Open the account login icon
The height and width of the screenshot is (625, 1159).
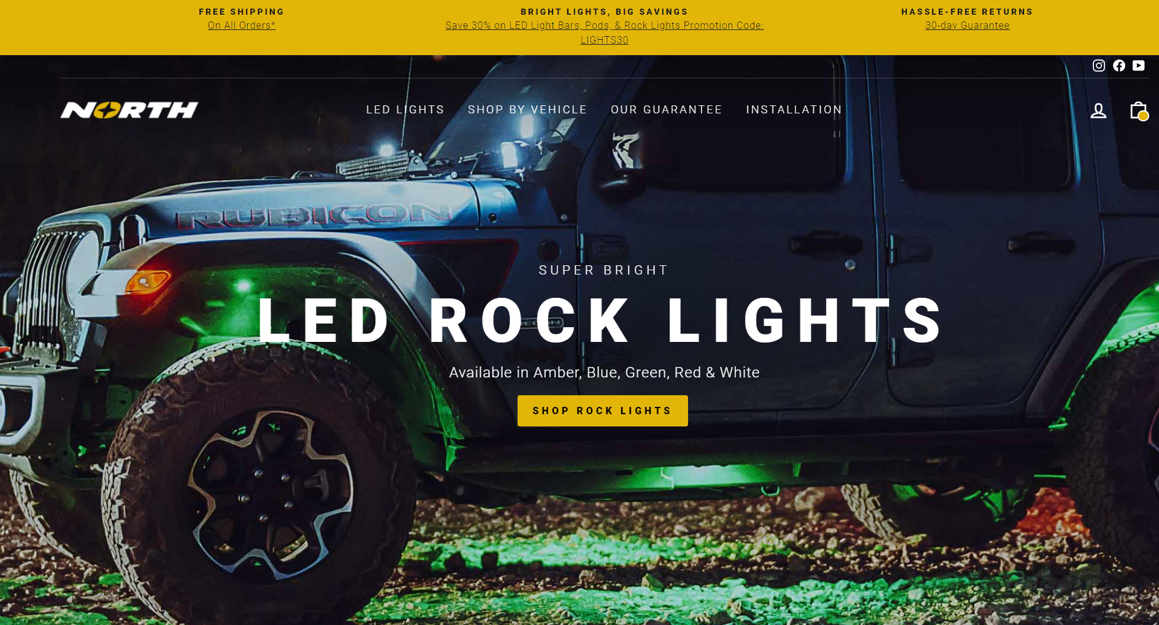pos(1098,110)
